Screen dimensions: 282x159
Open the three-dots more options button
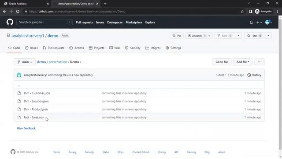pos(260,62)
